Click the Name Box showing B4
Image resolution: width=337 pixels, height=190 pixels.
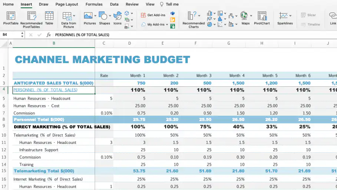pyautogui.click(x=11, y=35)
